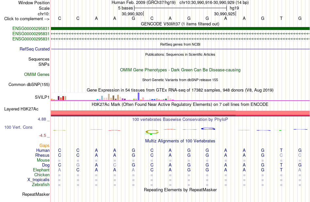Click the X_tropicalis alignment row label
Viewport: 310px width, 202px height.
(39, 180)
